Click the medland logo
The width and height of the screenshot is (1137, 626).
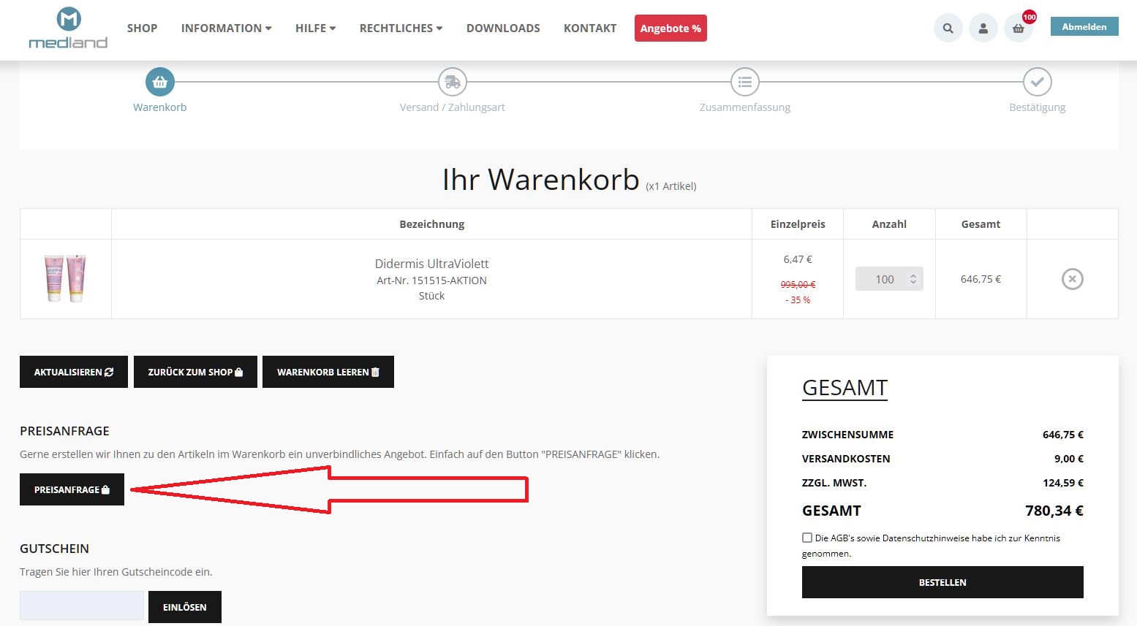click(x=68, y=28)
